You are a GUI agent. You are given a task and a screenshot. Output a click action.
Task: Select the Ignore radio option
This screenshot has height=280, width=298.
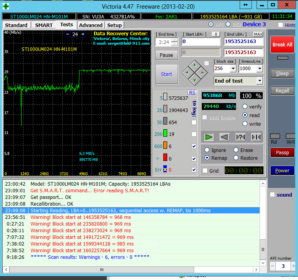pos(207,150)
